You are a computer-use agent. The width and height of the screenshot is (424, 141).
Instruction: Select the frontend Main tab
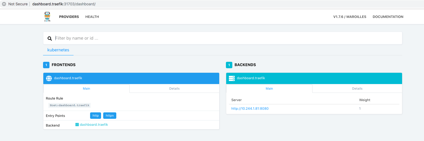point(86,89)
